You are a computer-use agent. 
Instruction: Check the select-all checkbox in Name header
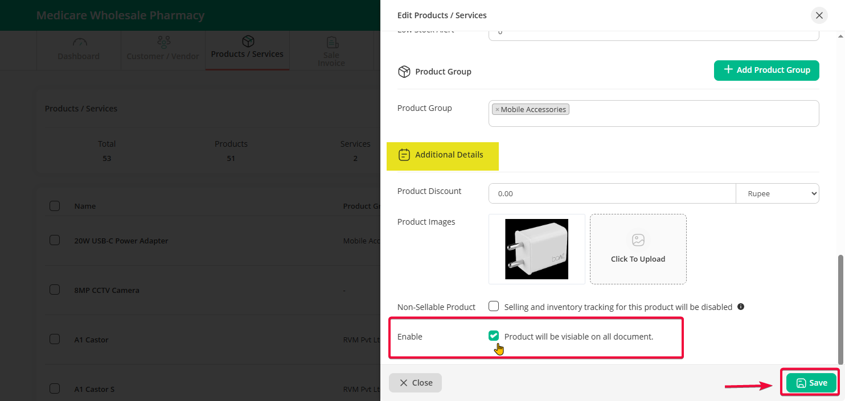coord(55,206)
